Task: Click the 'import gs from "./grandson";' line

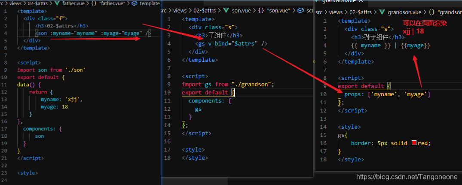Action: click(228, 85)
